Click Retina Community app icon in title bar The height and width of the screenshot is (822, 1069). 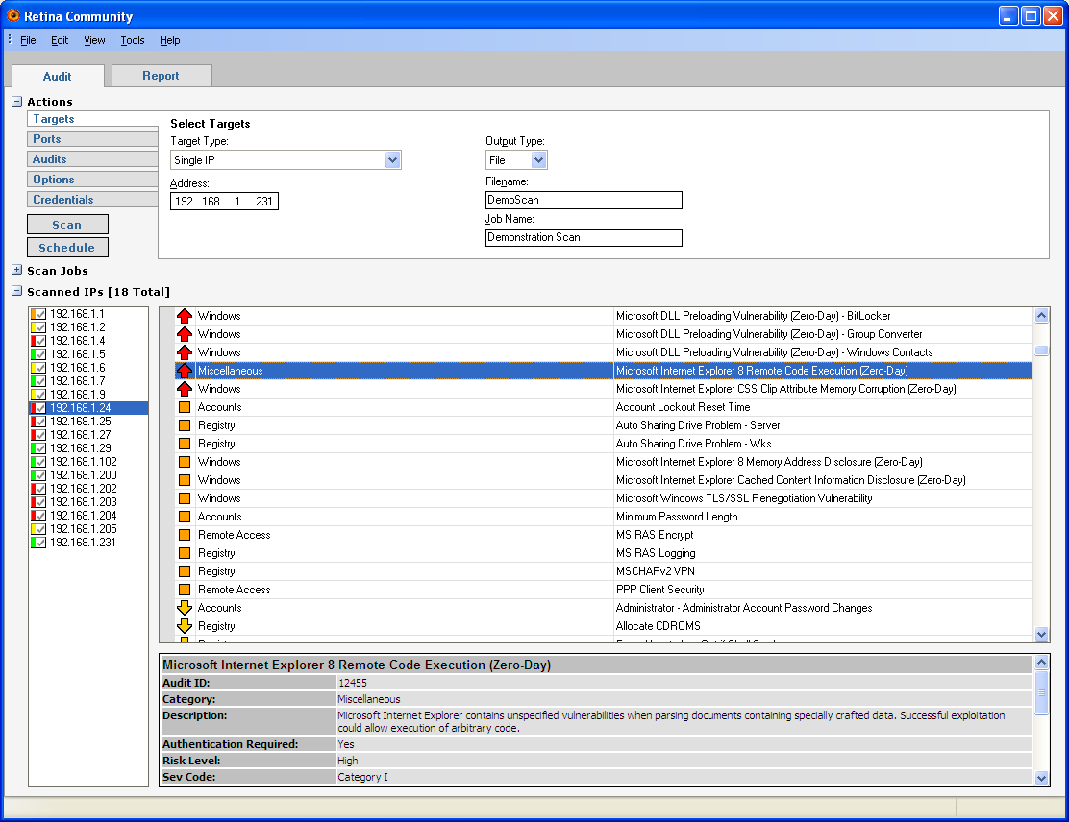tap(12, 15)
